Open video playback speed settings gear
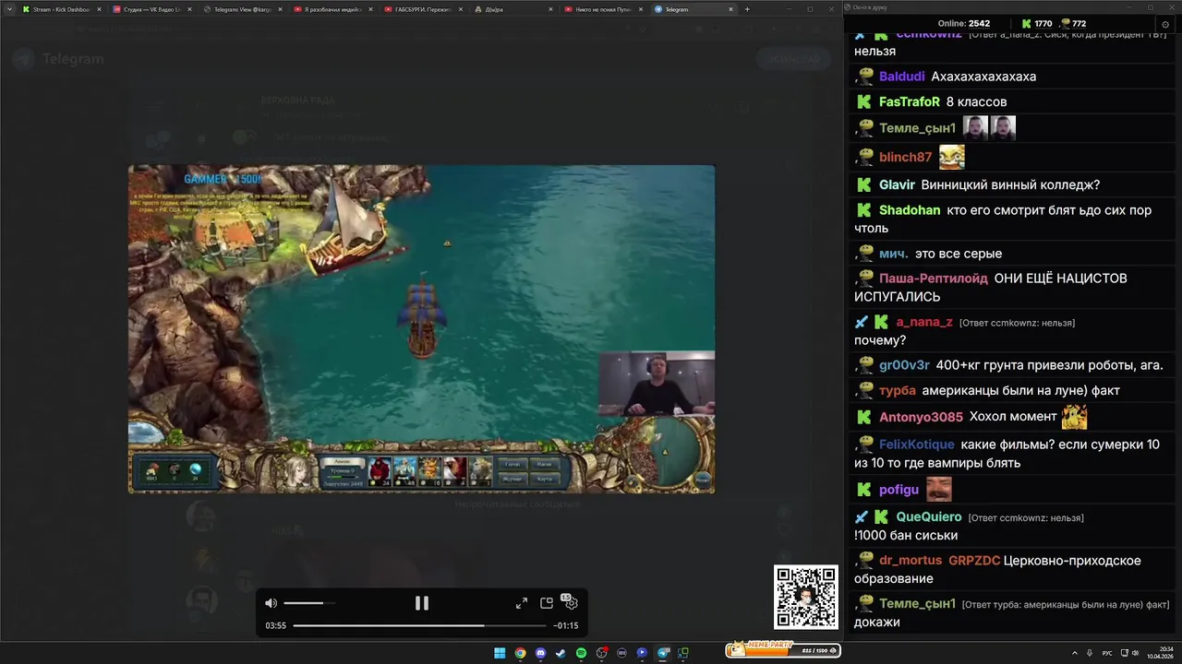Screen dimensions: 1182x664 (x=571, y=603)
